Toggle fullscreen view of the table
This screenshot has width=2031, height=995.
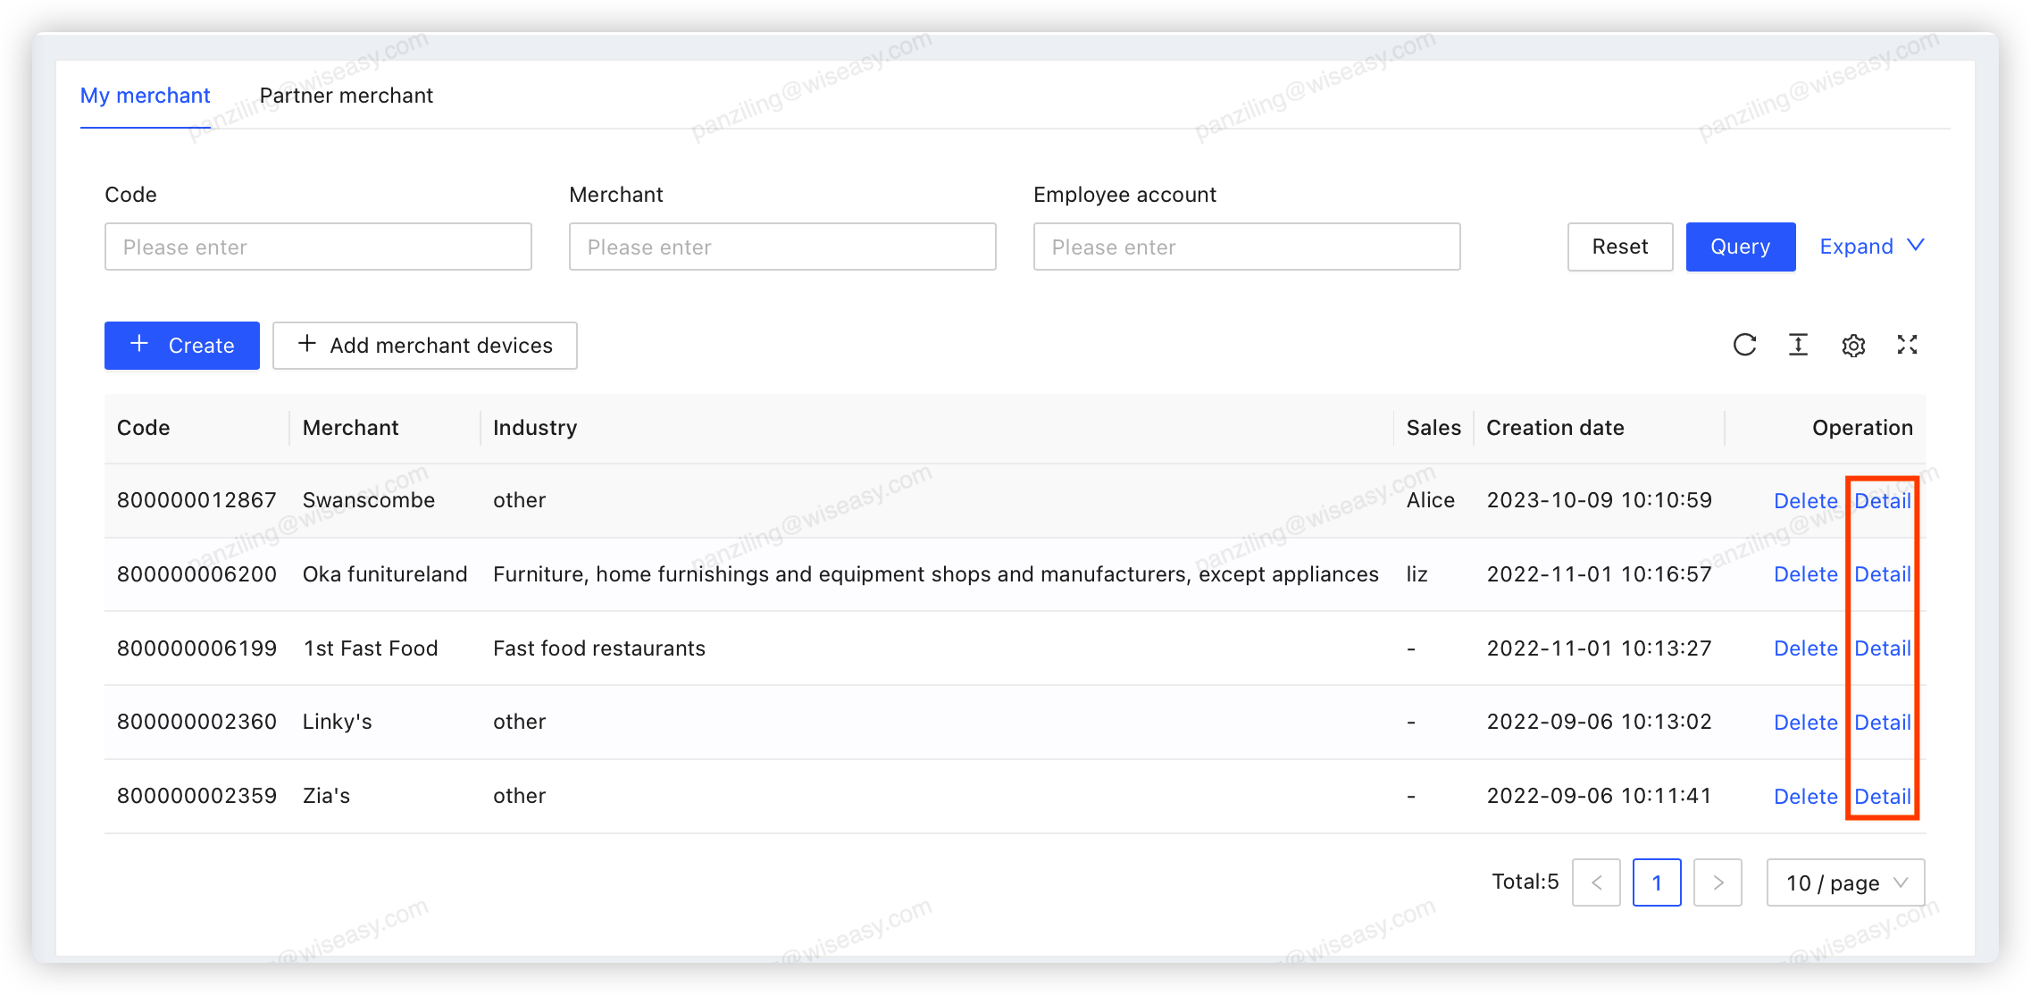[x=1908, y=346]
